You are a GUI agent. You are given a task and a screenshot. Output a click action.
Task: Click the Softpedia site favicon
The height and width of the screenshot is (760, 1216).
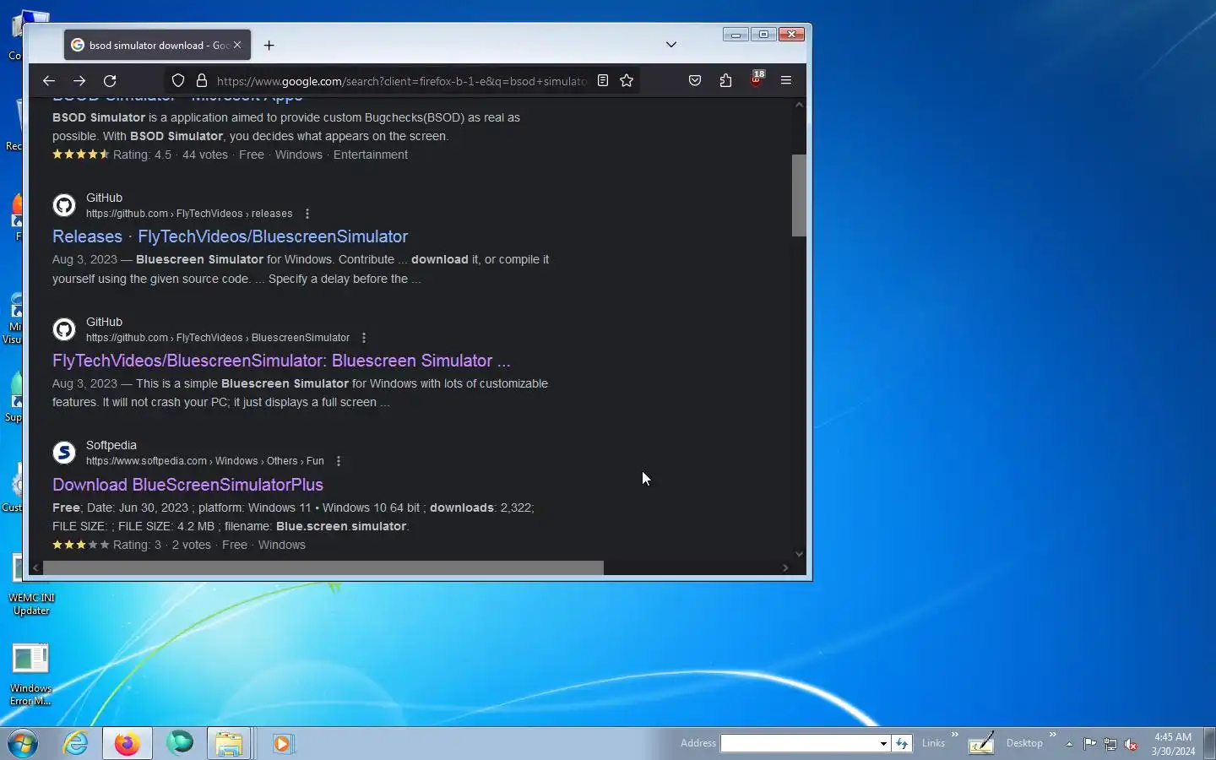click(x=64, y=453)
